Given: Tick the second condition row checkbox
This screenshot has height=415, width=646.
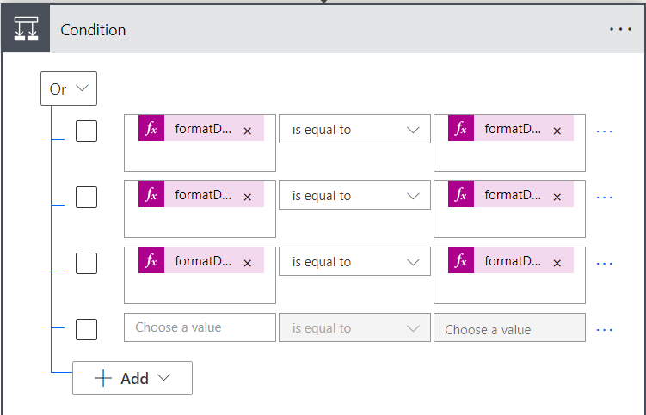Looking at the screenshot, I should (x=87, y=198).
